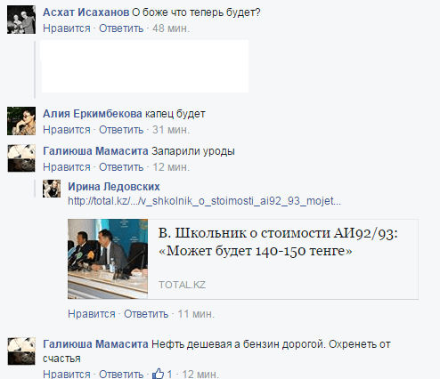Image resolution: width=440 pixels, height=379 pixels.
Task: Reply to 'Запарили уроды' comment
Action: click(x=121, y=167)
